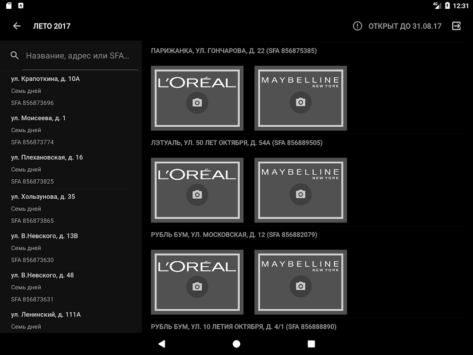
Task: Tap SFA 856873774 in the store list
Action: 32,142
